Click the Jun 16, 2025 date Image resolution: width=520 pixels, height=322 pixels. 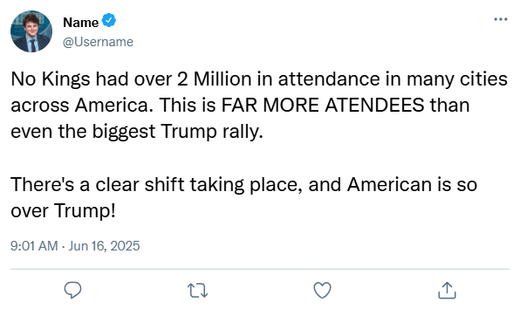pyautogui.click(x=104, y=246)
